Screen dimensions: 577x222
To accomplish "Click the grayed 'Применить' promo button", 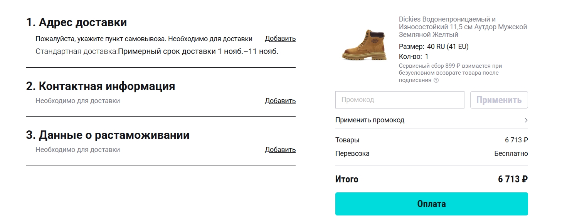I will point(499,99).
